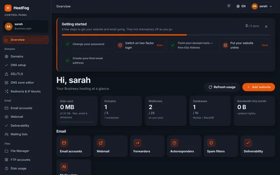Click the Getting started progress bar
The image size is (280, 175).
pos(166,35)
